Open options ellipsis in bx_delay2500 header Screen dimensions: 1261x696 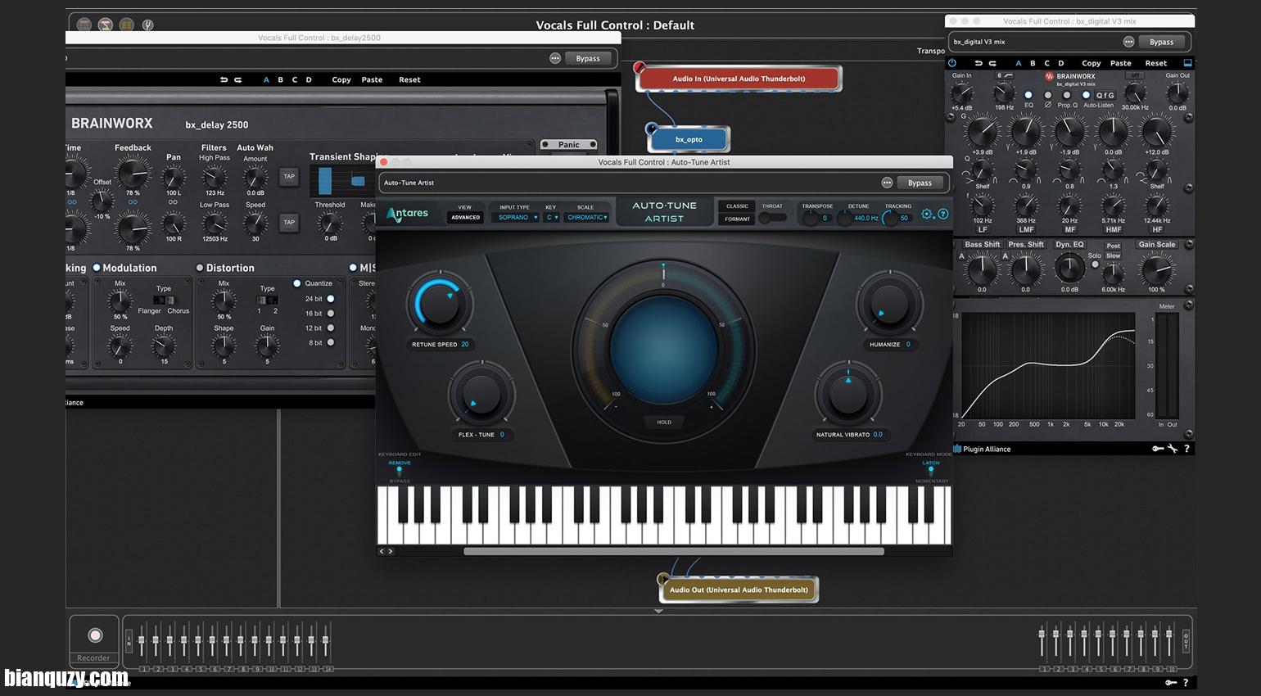[555, 58]
